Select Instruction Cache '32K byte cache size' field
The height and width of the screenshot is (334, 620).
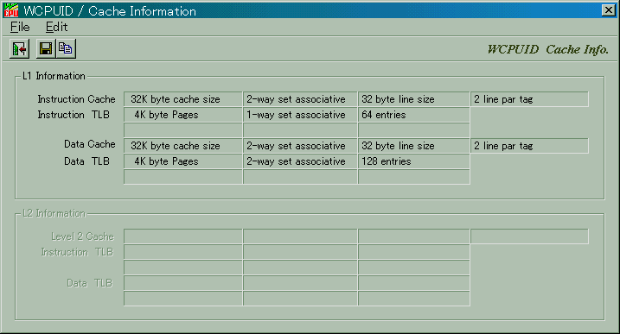coord(183,99)
